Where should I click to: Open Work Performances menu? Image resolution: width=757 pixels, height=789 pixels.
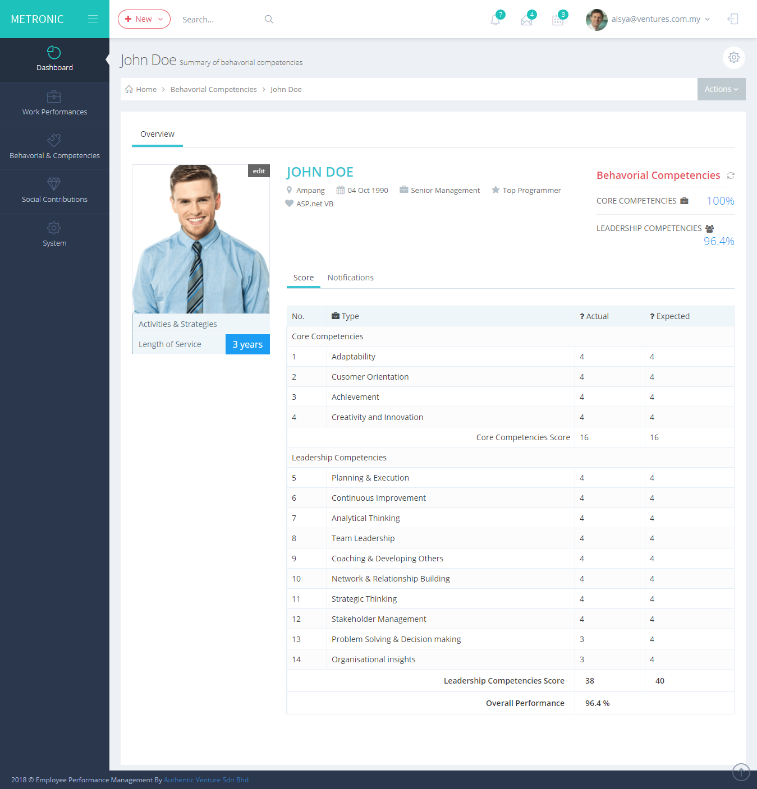[x=54, y=104]
